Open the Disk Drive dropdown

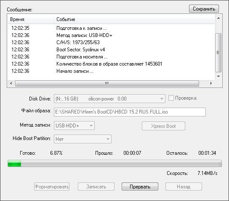tap(109, 99)
